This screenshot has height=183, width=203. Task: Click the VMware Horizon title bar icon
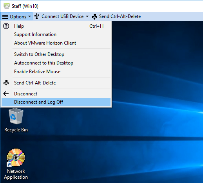pos(6,6)
